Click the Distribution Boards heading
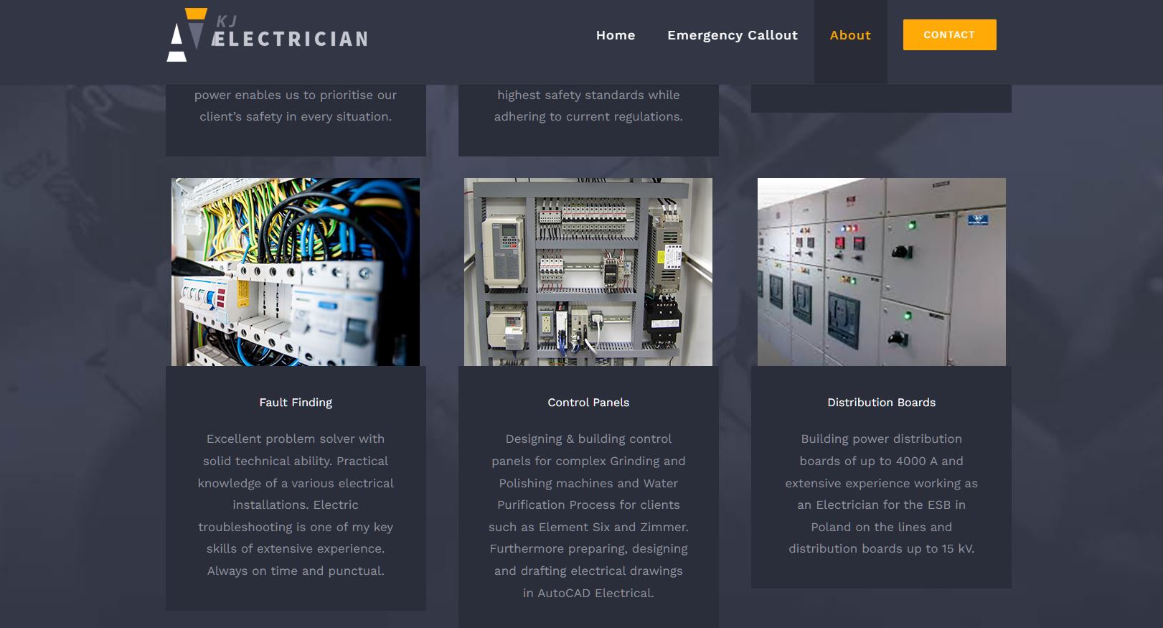The image size is (1163, 628). pyautogui.click(x=882, y=403)
